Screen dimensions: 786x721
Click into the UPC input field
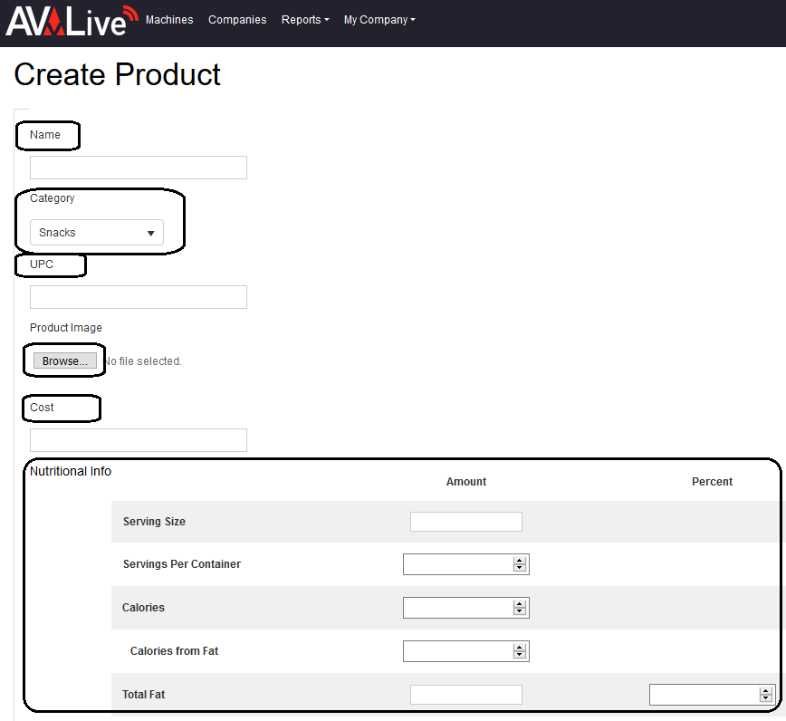[x=138, y=296]
